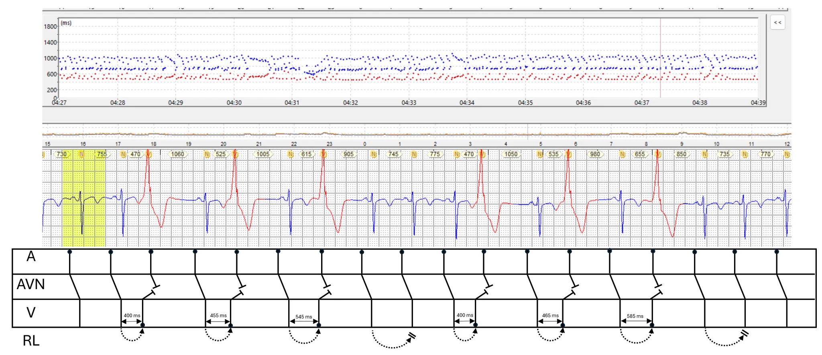Click the V beat marker right after 615
The height and width of the screenshot is (355, 822).
pyautogui.click(x=324, y=154)
